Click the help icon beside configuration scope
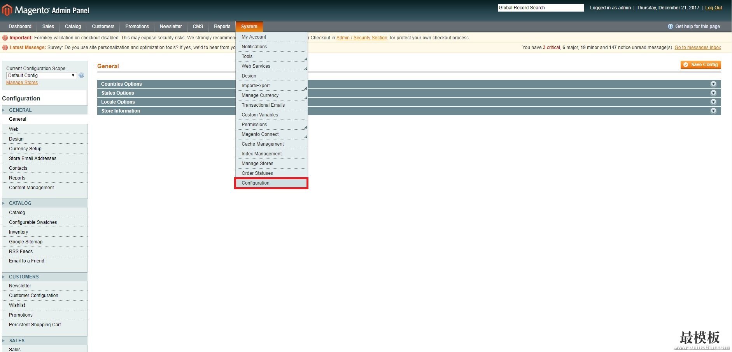This screenshot has width=732, height=352. coord(81,76)
